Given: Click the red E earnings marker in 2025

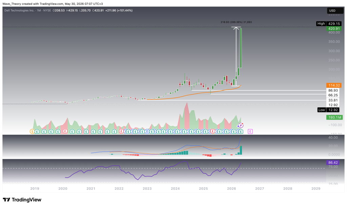Looking at the screenshot, I should (213, 131).
